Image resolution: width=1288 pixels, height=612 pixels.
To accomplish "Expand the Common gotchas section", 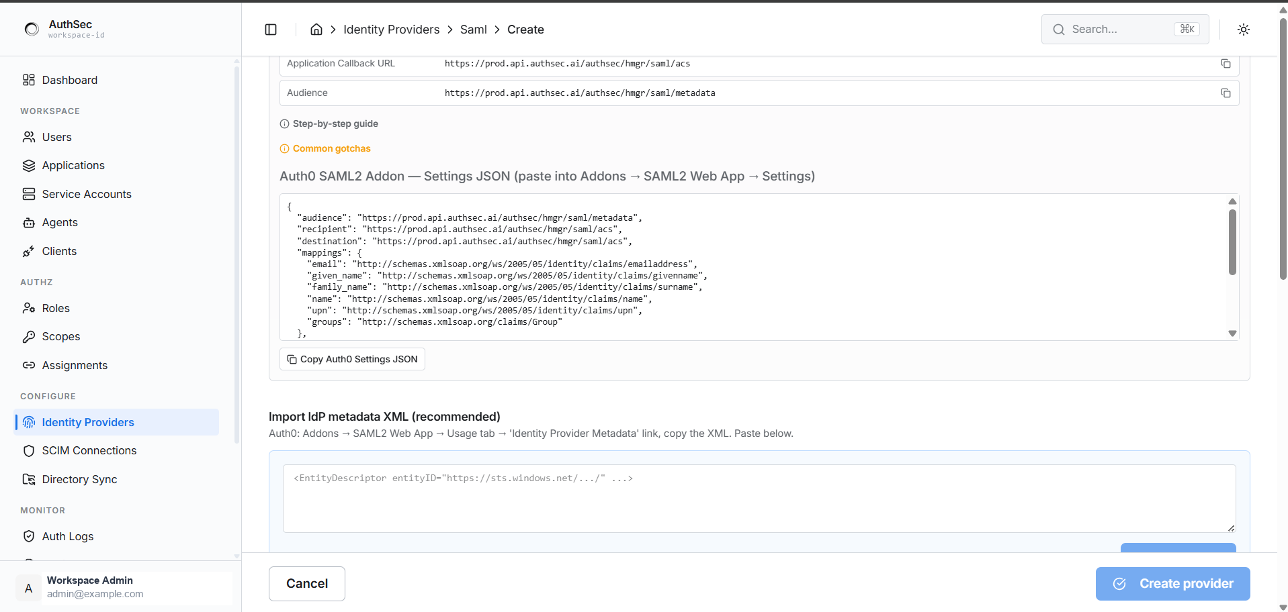I will 325,148.
